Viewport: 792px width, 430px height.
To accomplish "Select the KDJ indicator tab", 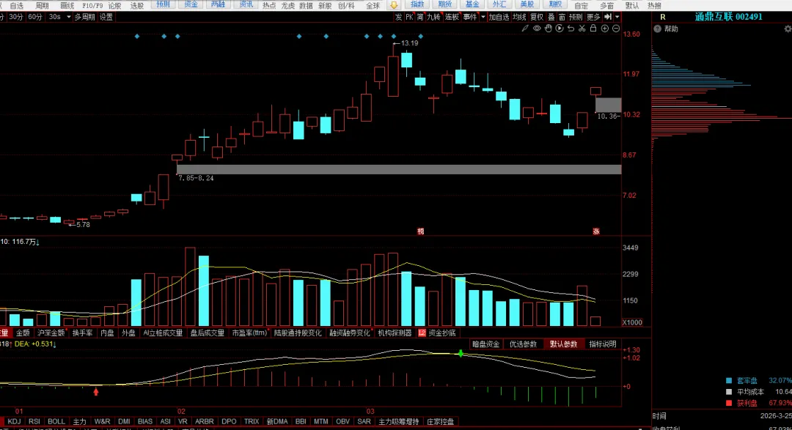I will [x=14, y=421].
